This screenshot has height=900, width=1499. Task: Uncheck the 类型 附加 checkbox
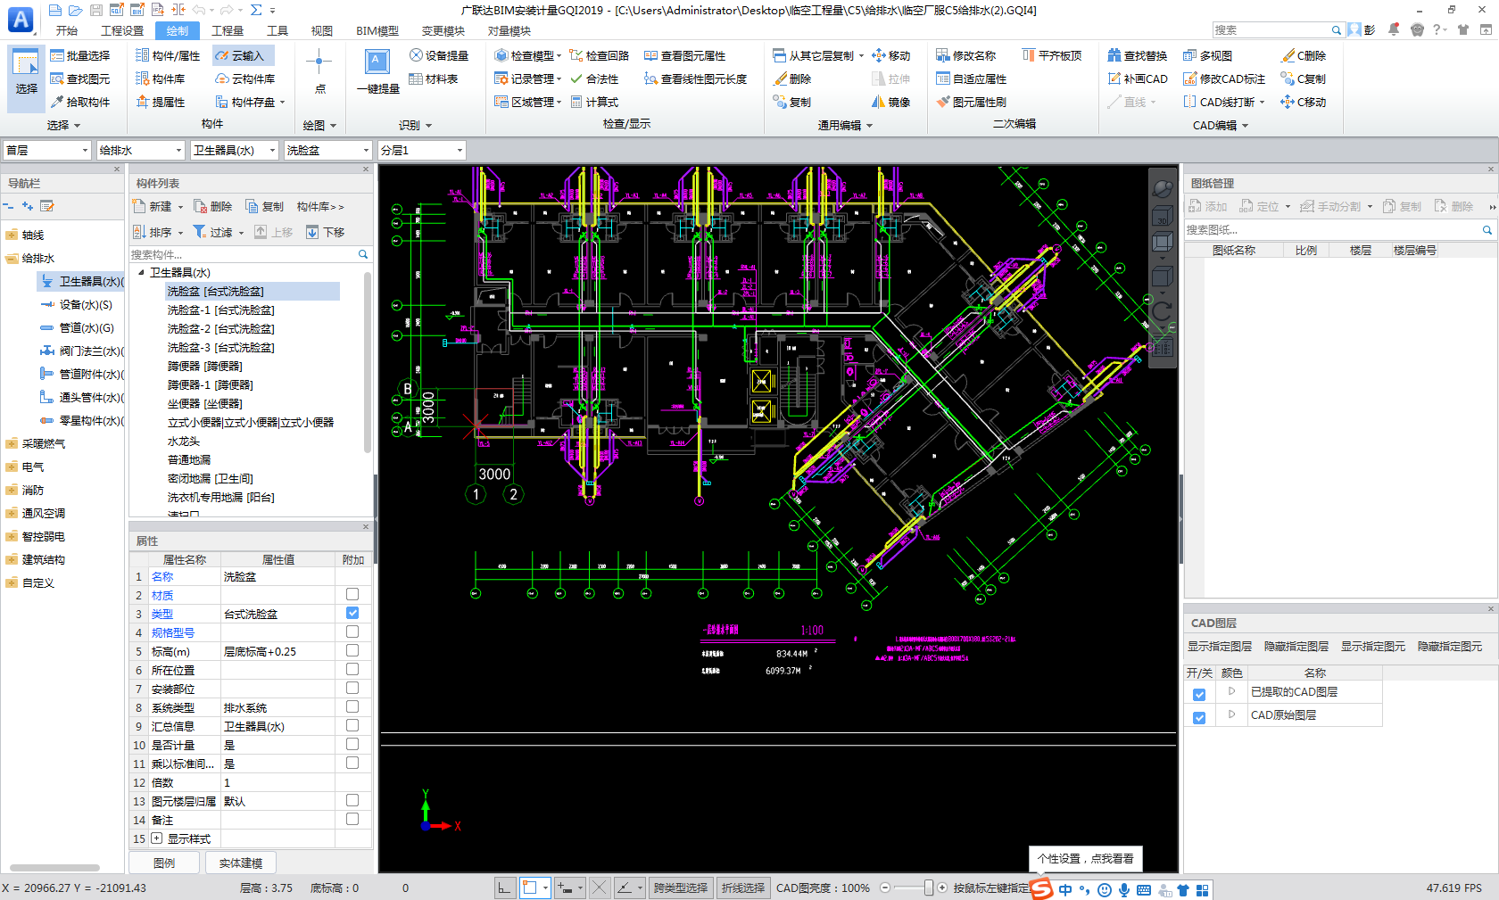click(x=352, y=613)
